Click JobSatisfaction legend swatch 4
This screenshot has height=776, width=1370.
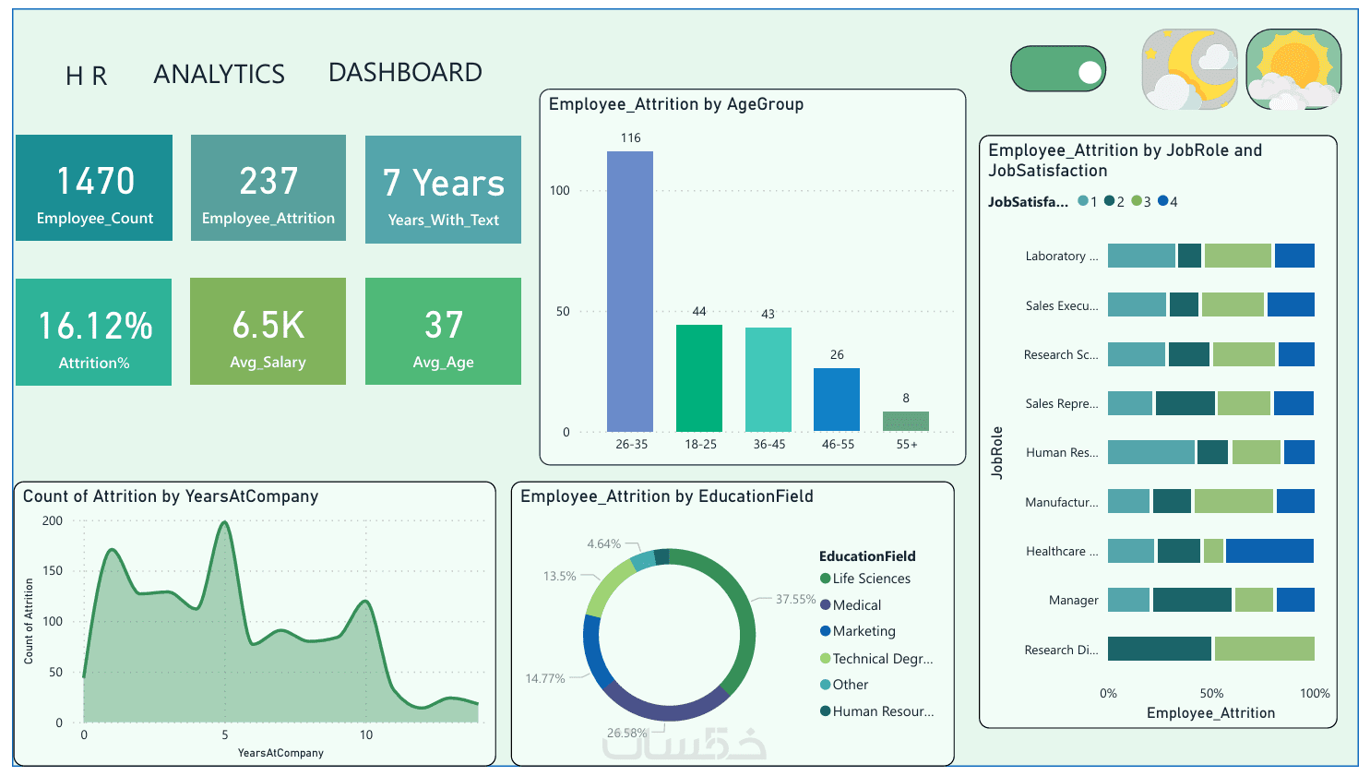point(1163,201)
